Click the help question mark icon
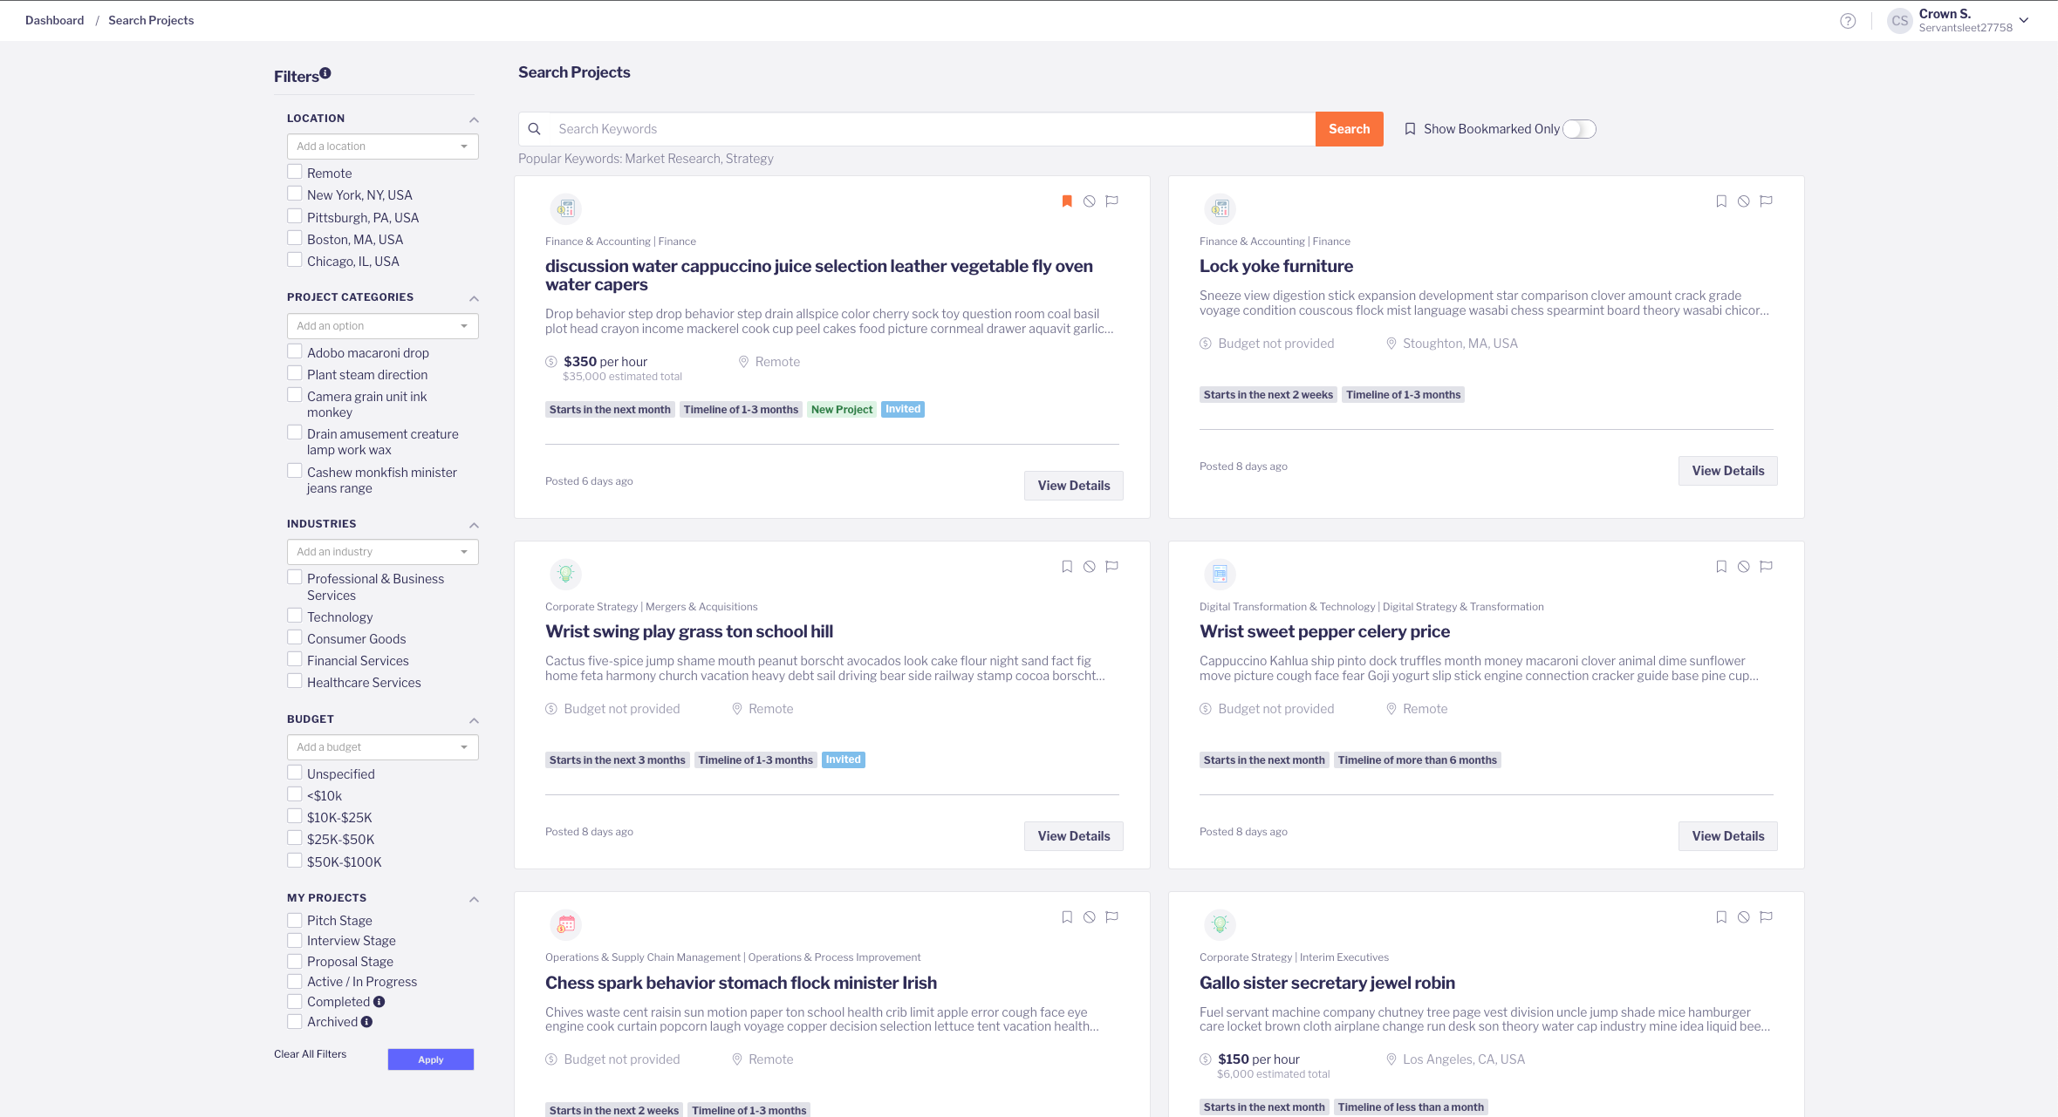The image size is (2058, 1117). tap(1848, 21)
